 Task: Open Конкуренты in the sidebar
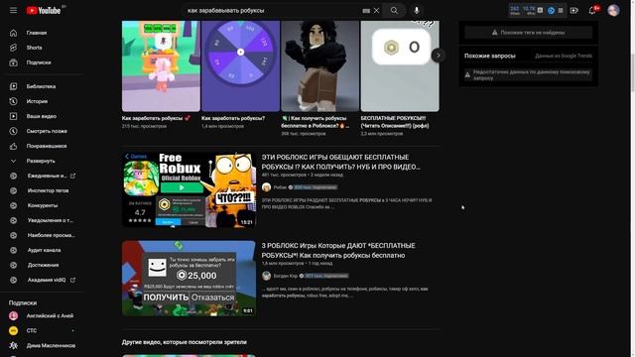point(44,205)
